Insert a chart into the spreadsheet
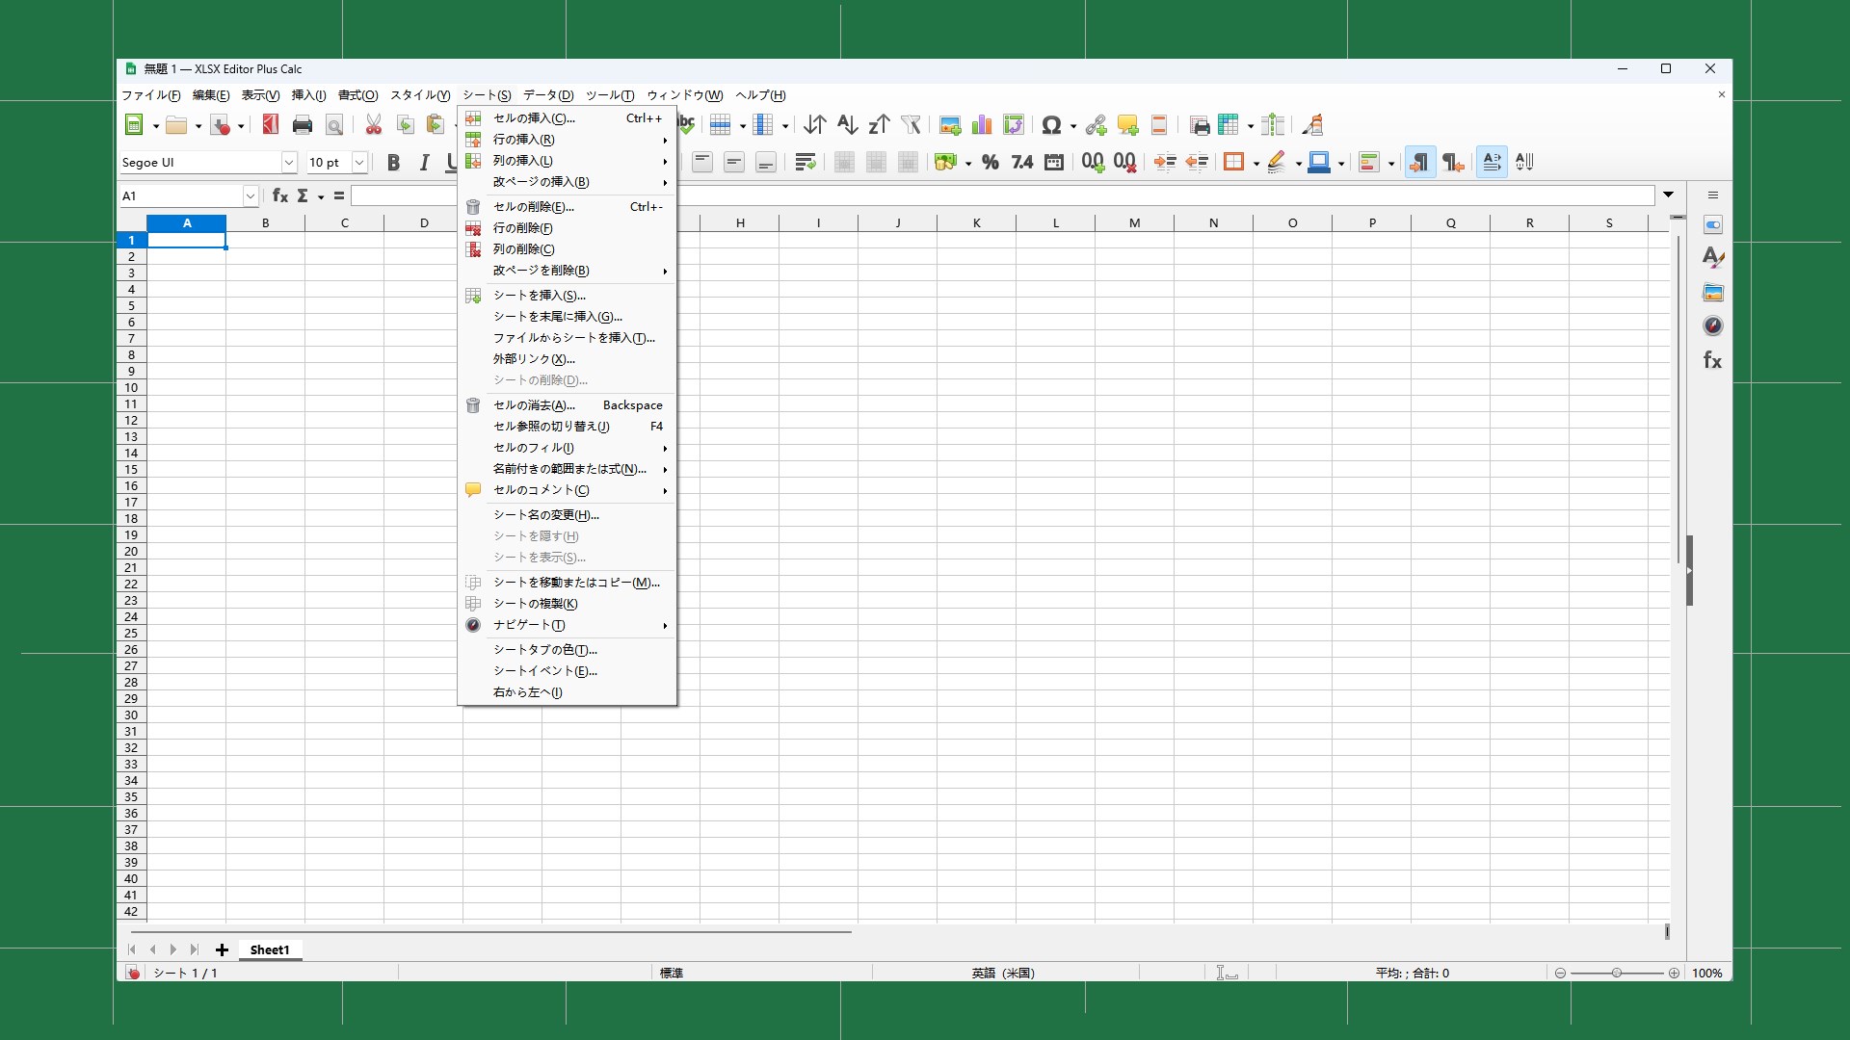This screenshot has height=1040, width=1850. [981, 124]
